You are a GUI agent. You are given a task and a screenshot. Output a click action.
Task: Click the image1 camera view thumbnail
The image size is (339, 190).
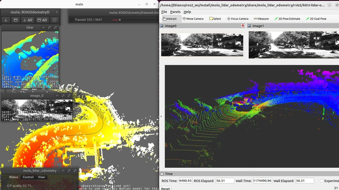pyautogui.click(x=294, y=45)
